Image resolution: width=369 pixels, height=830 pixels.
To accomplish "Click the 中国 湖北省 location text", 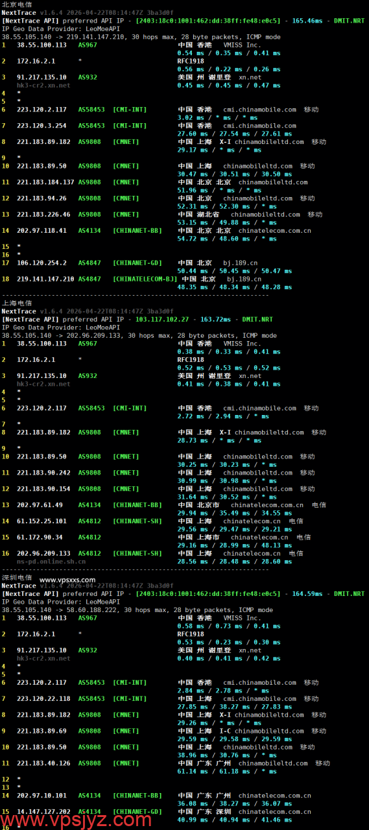I will coord(198,214).
